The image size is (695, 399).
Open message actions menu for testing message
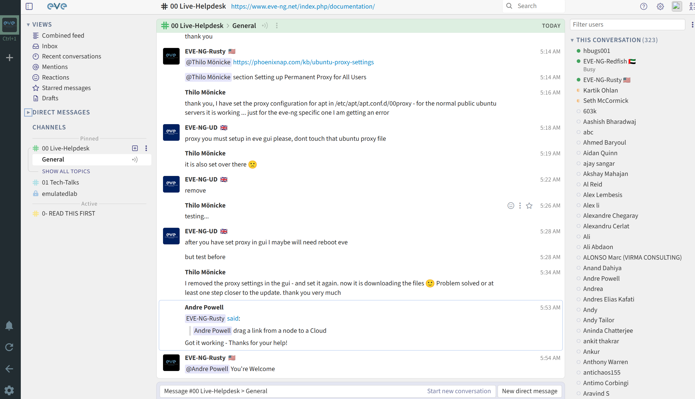(x=520, y=205)
